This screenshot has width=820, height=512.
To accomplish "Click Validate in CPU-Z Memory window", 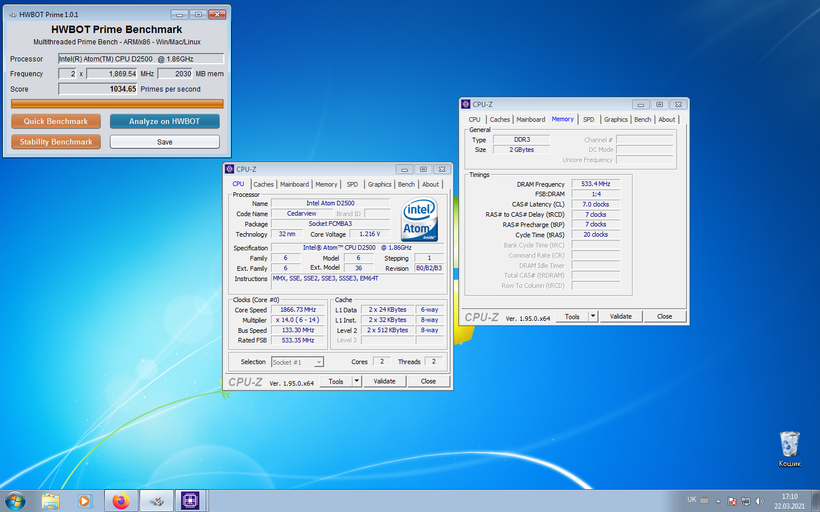I will coord(621,317).
